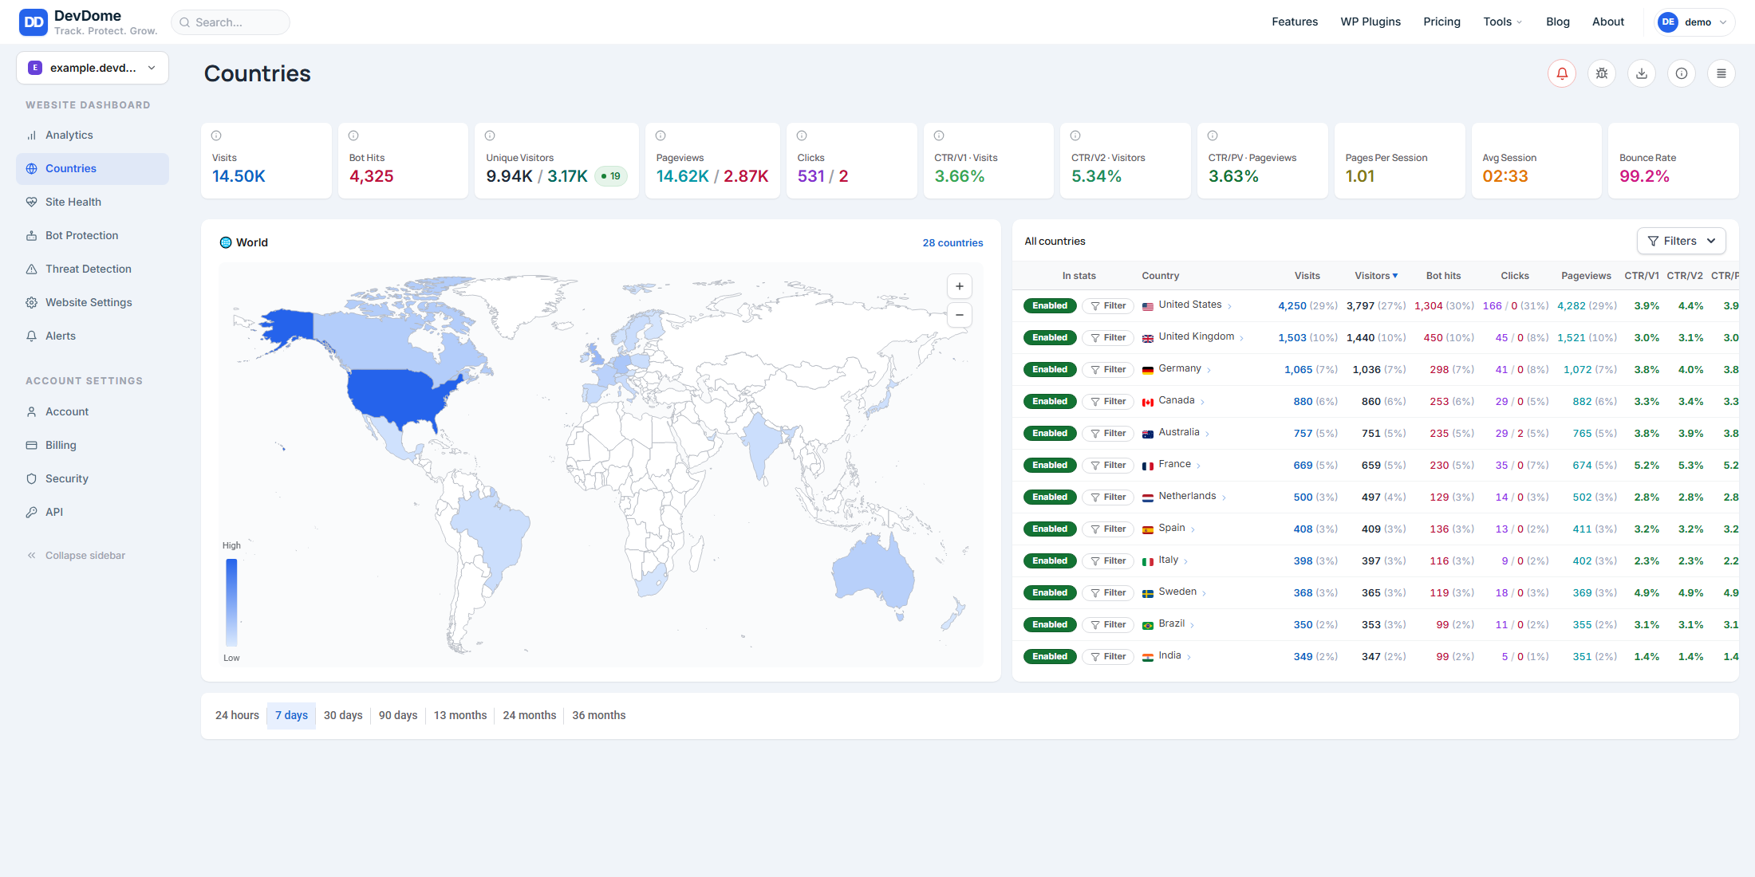Image resolution: width=1755 pixels, height=877 pixels.
Task: Click info icon on Visits card
Action: pyautogui.click(x=216, y=136)
